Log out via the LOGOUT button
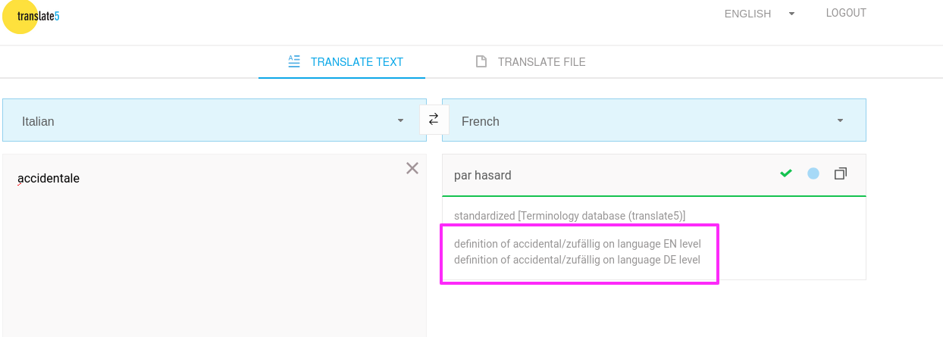This screenshot has height=337, width=943. click(x=846, y=13)
